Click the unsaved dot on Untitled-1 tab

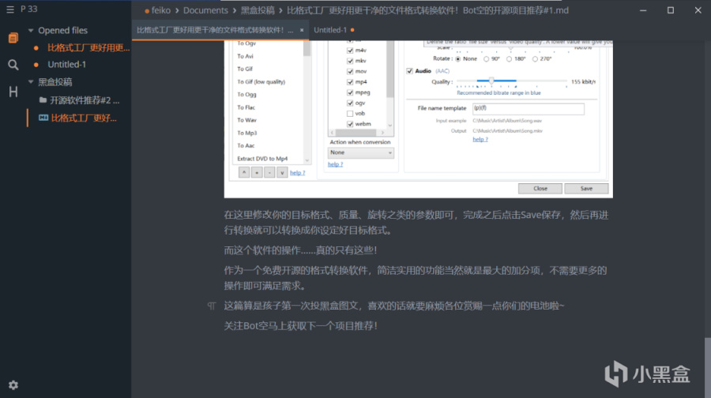pos(352,30)
